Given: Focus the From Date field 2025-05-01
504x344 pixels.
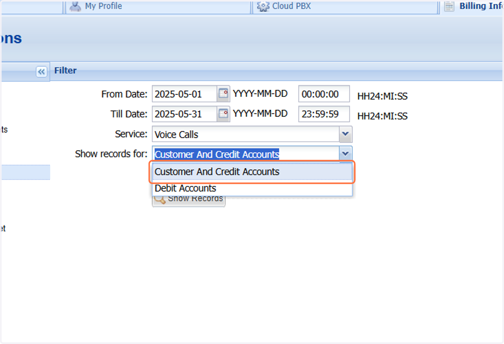Looking at the screenshot, I should click(x=184, y=94).
